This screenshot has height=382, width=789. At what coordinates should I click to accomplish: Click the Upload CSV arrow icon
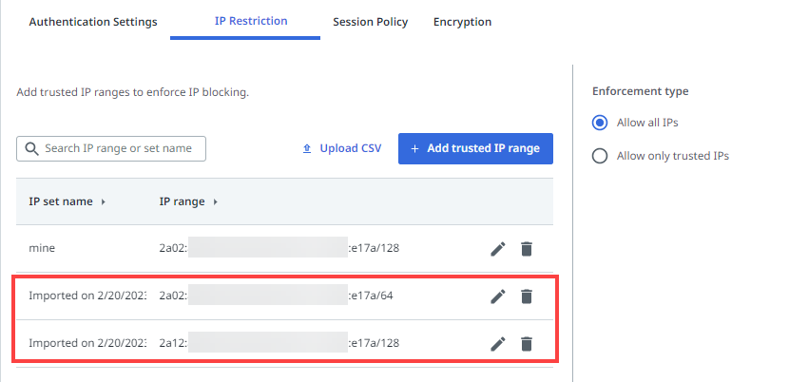(307, 149)
